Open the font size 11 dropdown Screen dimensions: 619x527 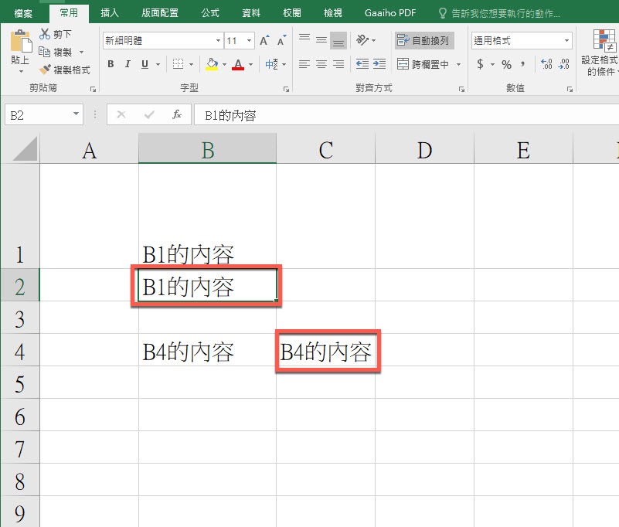249,40
